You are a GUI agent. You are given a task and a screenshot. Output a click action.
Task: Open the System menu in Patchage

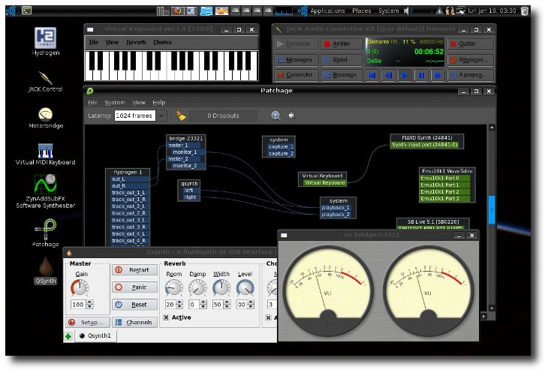[115, 102]
